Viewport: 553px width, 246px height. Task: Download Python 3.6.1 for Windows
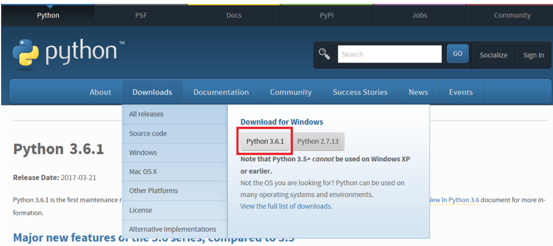point(265,142)
